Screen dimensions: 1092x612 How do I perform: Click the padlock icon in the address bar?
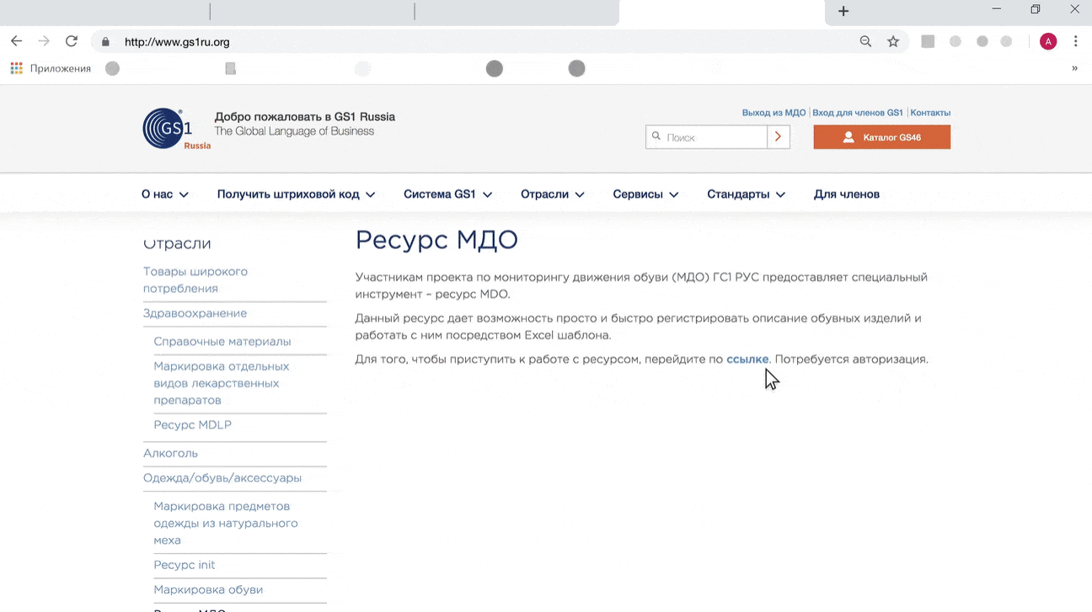click(x=106, y=41)
